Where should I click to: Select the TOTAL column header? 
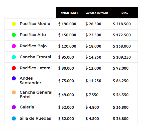coord(124,13)
